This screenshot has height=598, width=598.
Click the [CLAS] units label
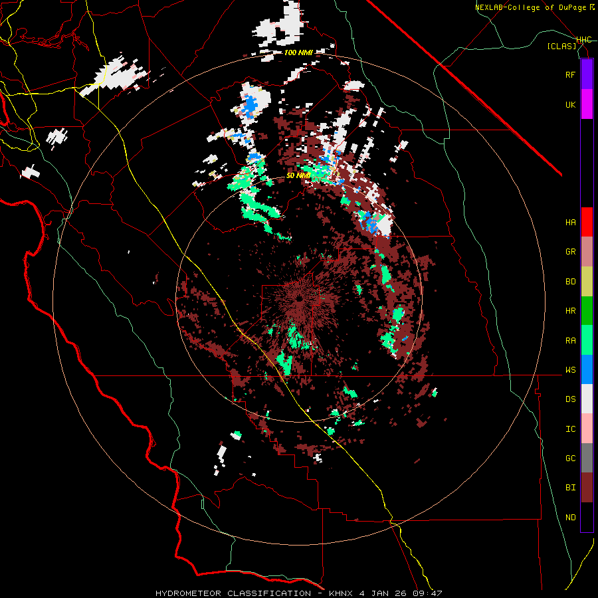(561, 46)
